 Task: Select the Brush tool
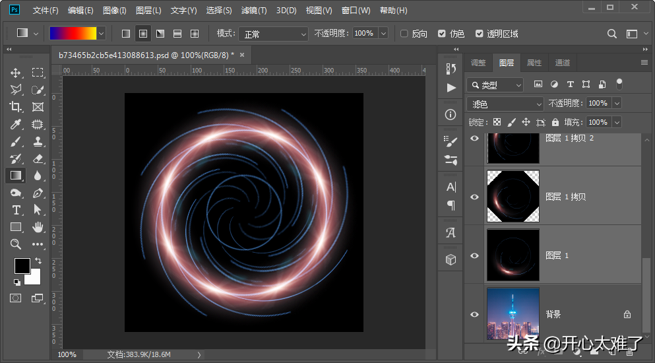click(x=15, y=141)
